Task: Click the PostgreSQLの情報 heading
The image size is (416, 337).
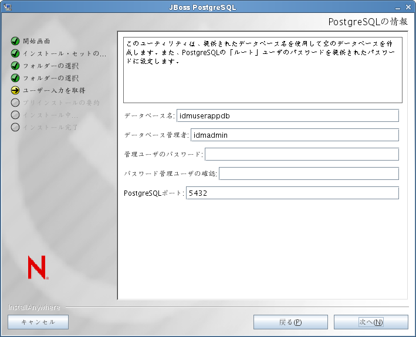Action: [x=368, y=22]
